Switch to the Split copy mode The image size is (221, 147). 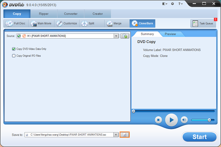pyautogui.click(x=92, y=24)
